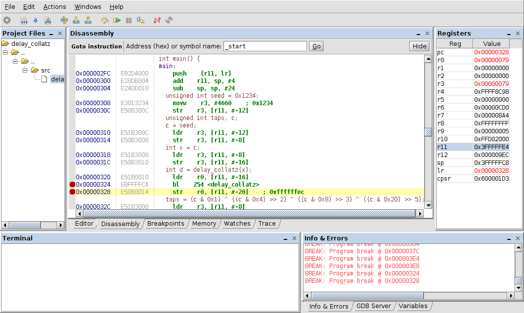The image size is (524, 313).
Task: Open the Windows menu
Action: pyautogui.click(x=87, y=7)
